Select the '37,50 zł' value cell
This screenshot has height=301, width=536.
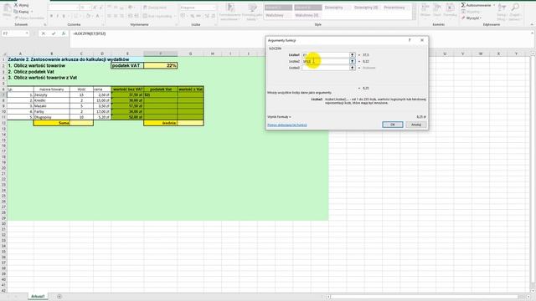pyautogui.click(x=127, y=94)
